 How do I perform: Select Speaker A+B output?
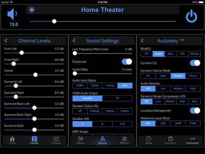[x=123, y=124]
